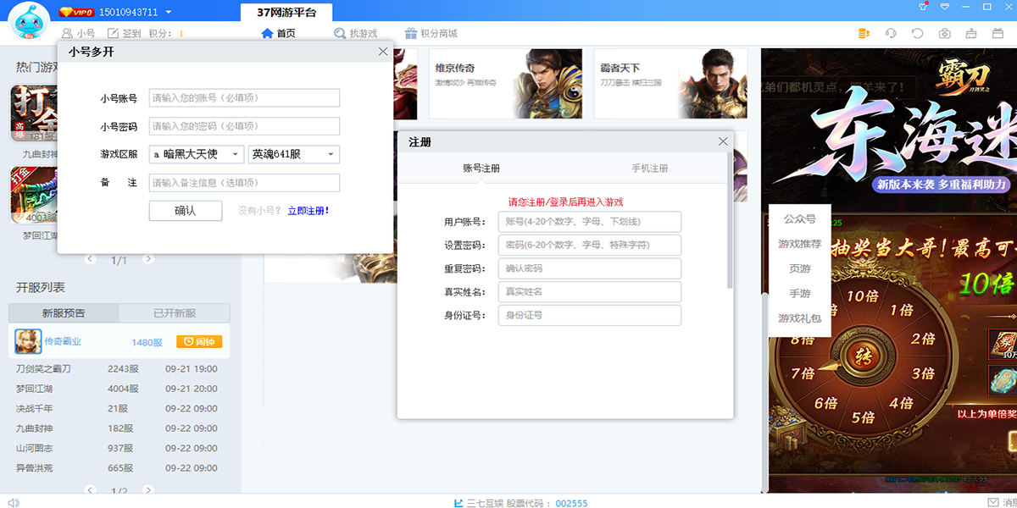Image resolution: width=1017 pixels, height=508 pixels.
Task: Open the 消息 message icon at bottom right
Action: coord(993,502)
